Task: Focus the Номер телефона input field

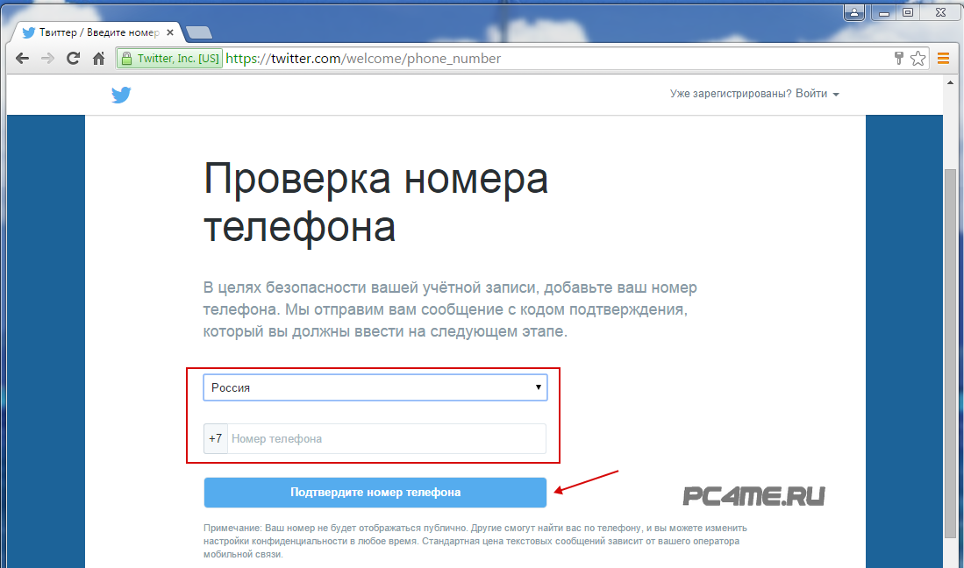Action: [x=386, y=438]
